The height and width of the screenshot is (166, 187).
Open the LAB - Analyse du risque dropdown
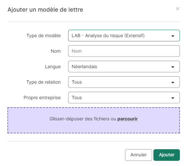124,36
